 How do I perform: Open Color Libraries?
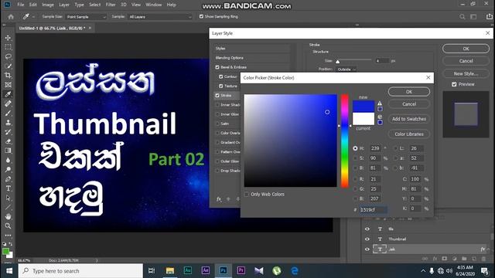(x=409, y=134)
